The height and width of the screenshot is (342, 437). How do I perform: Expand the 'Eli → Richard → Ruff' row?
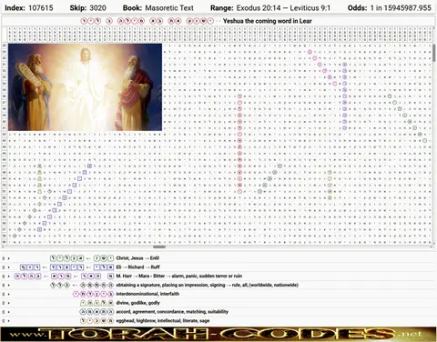point(9,267)
